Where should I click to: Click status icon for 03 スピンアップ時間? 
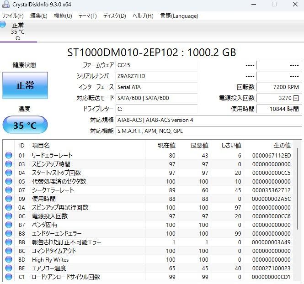click(9, 164)
